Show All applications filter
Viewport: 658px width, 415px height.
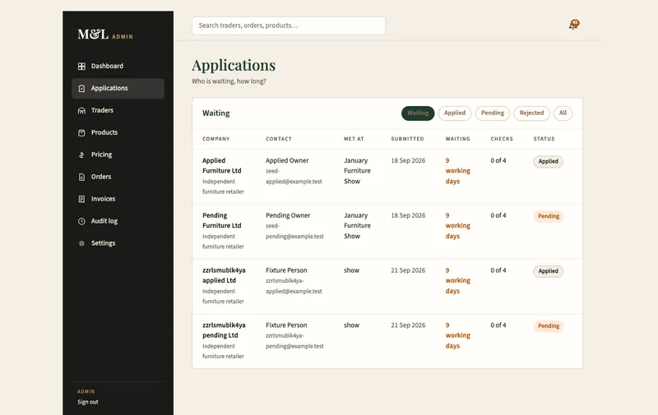[x=563, y=113]
